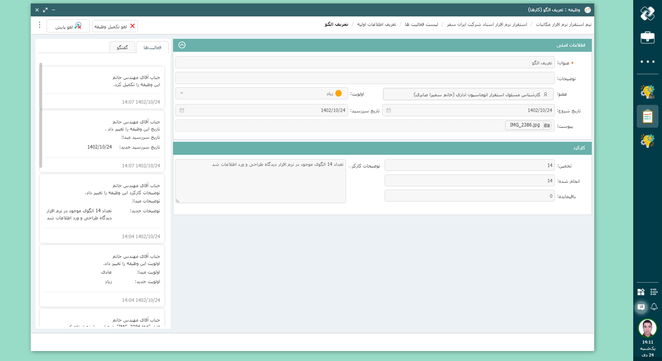Open the three-dots more menu in sidebar
This screenshot has height=361, width=662.
point(647,62)
